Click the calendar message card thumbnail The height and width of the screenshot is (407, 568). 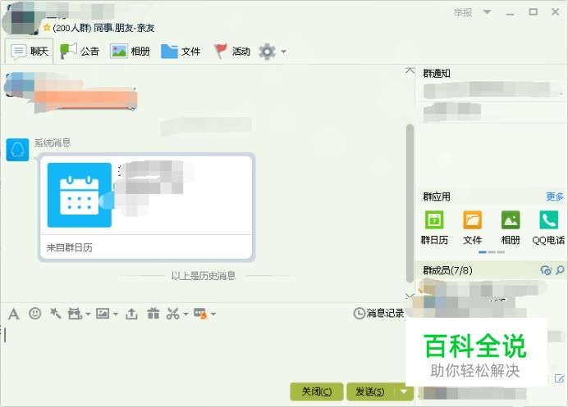point(80,195)
